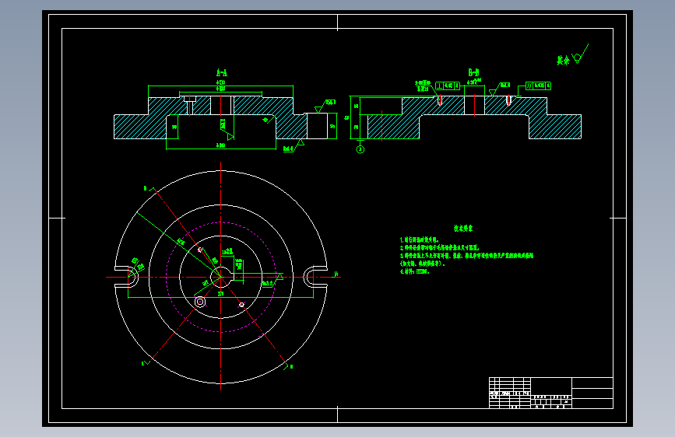Screen dimensions: 675x437
Task: Click the parallelism tolerance frame in B-B
Action: [538, 86]
